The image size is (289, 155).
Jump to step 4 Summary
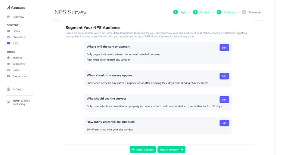pos(251,12)
